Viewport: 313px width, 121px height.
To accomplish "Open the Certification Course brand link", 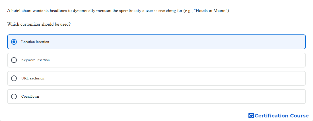I will coord(279,116).
